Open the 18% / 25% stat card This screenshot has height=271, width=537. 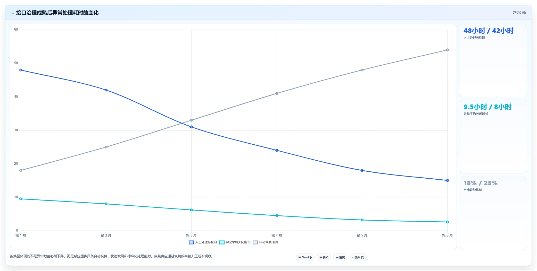coord(493,213)
